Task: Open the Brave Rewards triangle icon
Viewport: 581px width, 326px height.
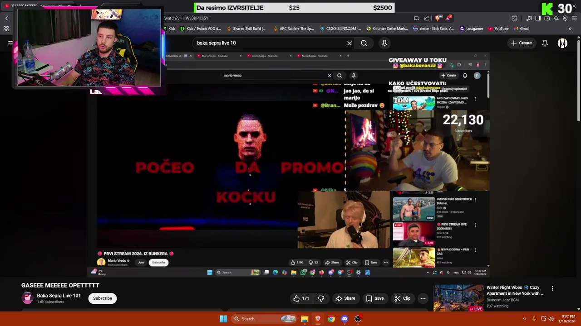Action: [x=449, y=18]
